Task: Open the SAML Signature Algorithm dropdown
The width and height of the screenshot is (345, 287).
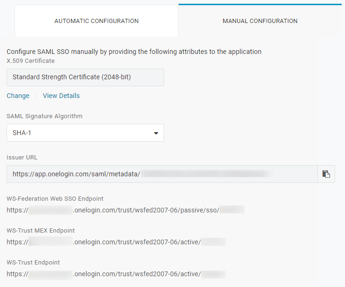Action: [x=85, y=133]
